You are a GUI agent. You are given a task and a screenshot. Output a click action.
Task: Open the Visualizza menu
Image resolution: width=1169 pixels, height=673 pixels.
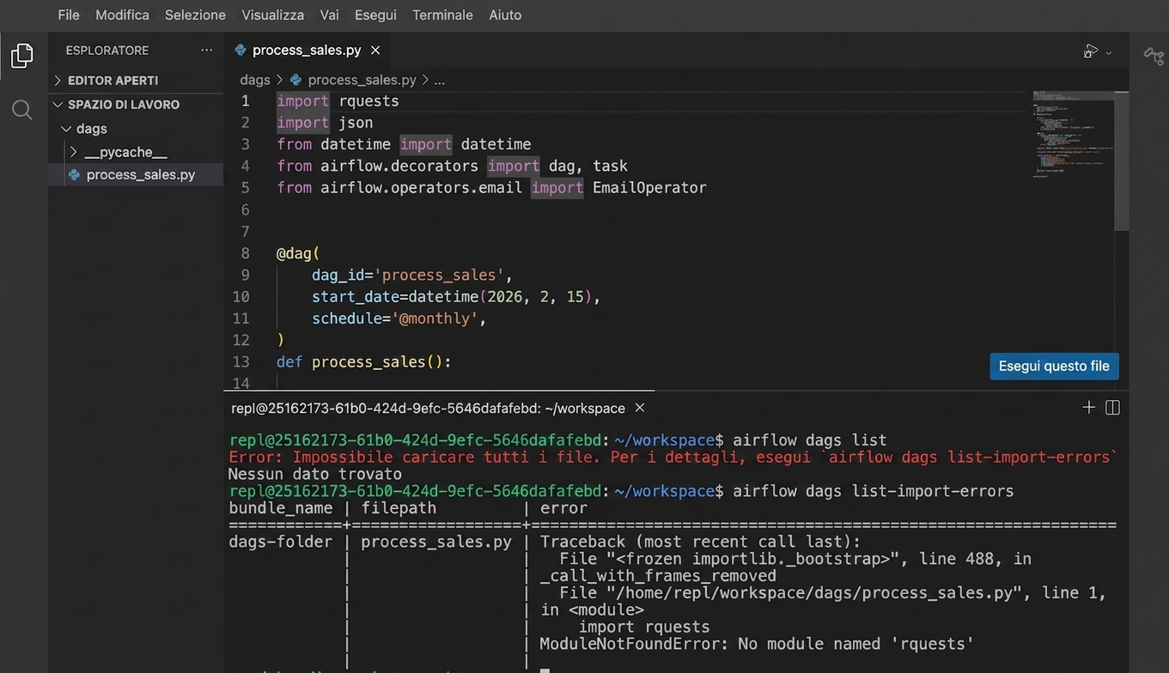pos(273,15)
